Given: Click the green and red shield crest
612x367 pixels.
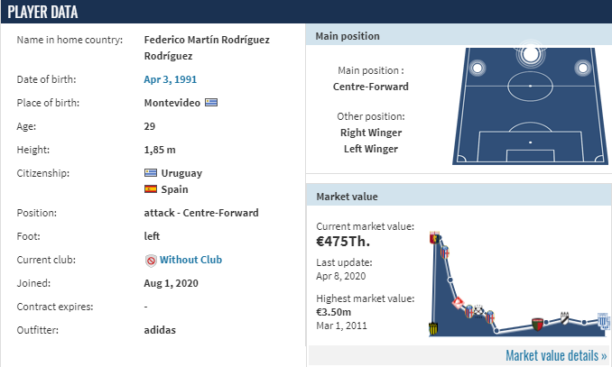Looking at the screenshot, I should 537,324.
